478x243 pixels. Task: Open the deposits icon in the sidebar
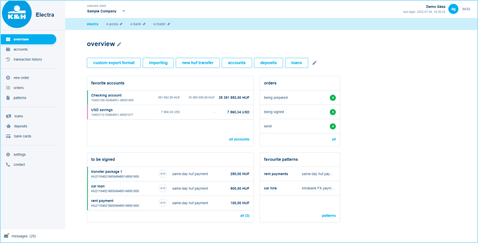coord(8,126)
